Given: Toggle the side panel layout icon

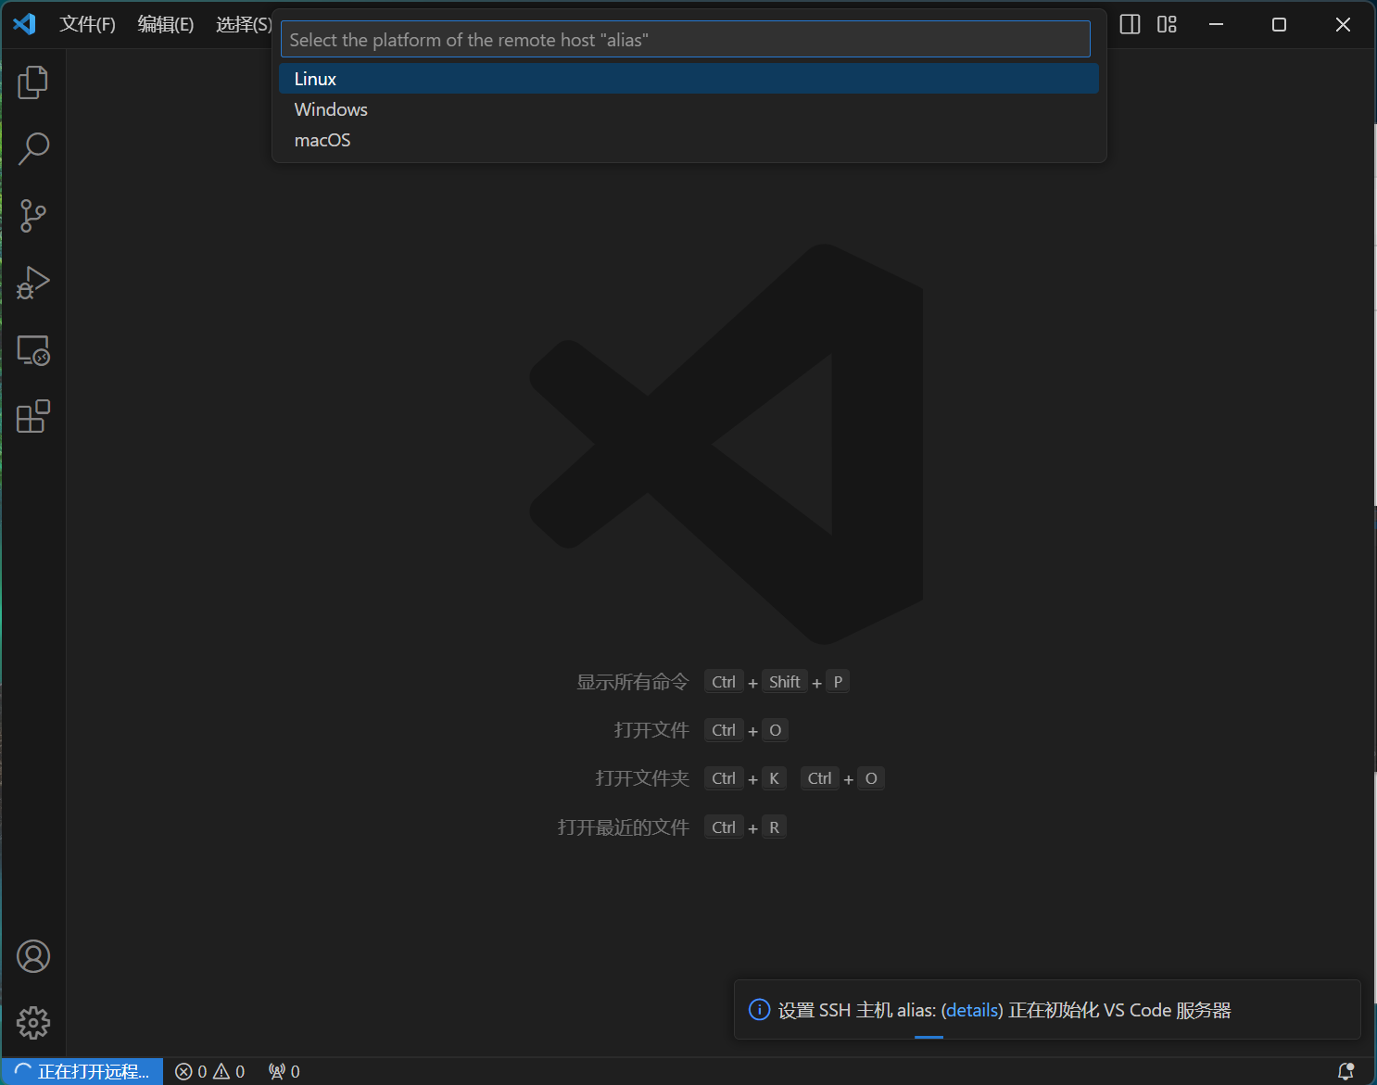Looking at the screenshot, I should point(1130,24).
